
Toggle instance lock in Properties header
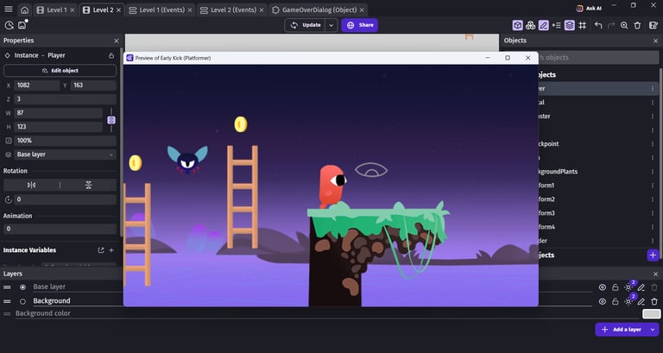(x=111, y=55)
